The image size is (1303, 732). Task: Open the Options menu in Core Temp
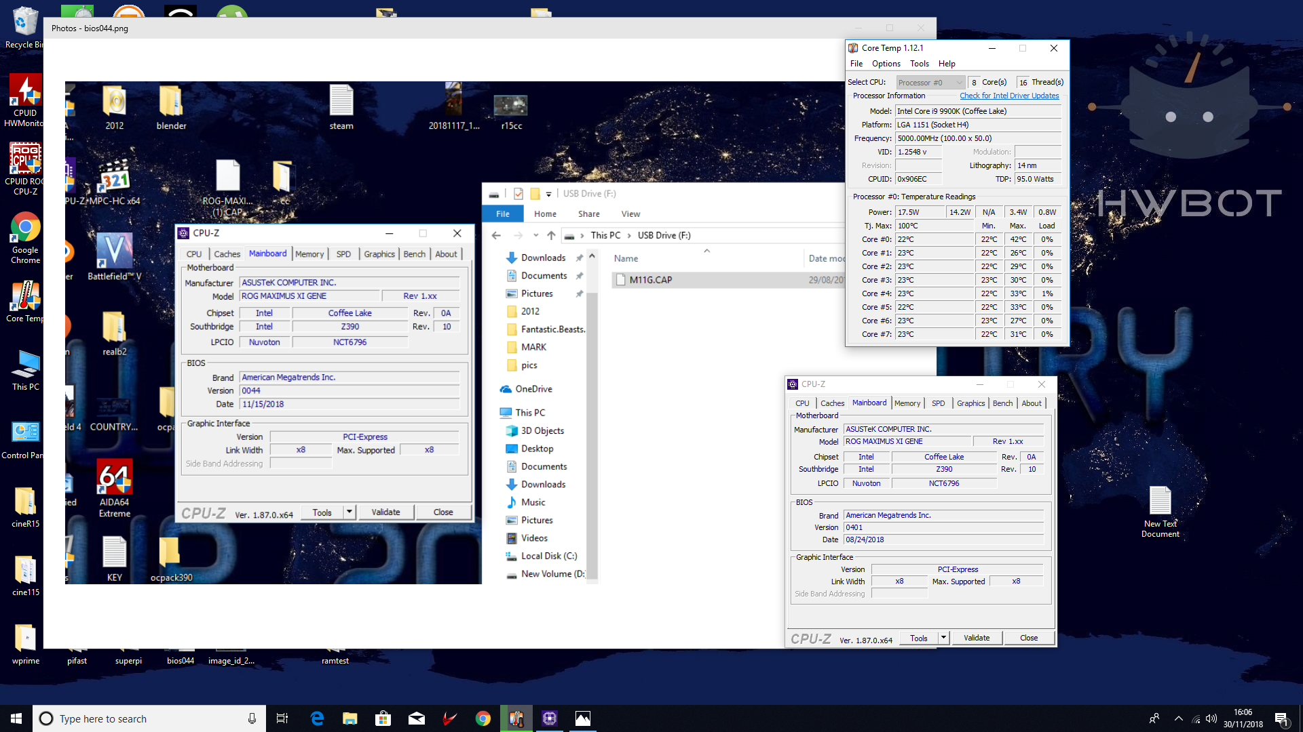point(886,64)
